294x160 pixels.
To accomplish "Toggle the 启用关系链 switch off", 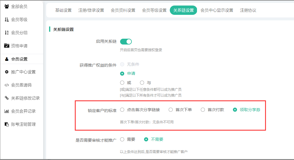I will (126, 42).
